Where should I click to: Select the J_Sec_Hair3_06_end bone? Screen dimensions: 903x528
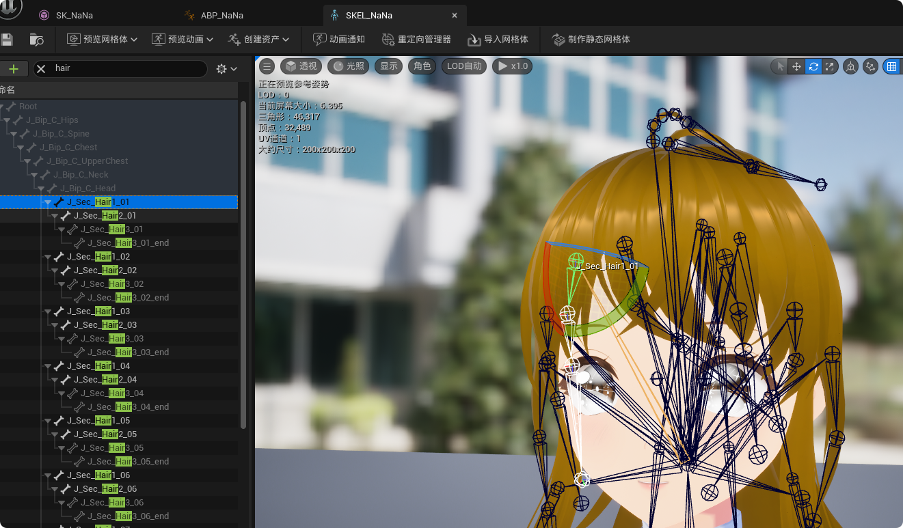tap(128, 516)
